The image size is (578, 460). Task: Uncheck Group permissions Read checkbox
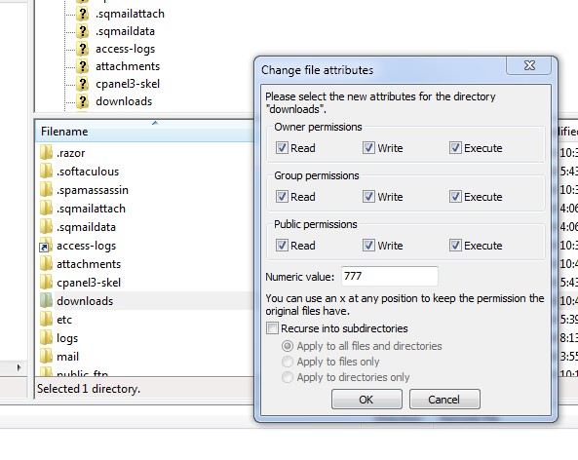(282, 197)
